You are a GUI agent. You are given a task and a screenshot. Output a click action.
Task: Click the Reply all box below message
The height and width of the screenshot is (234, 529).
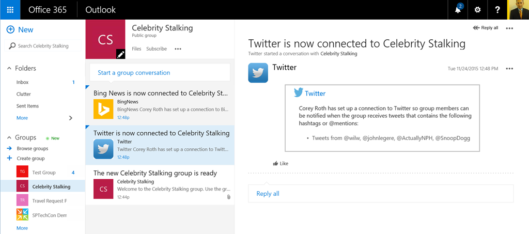coord(381,194)
